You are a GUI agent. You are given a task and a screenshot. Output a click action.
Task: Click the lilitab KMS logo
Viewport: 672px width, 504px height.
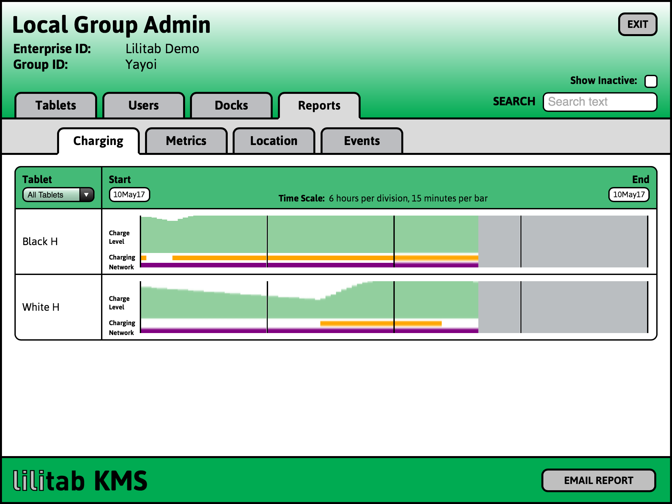80,480
